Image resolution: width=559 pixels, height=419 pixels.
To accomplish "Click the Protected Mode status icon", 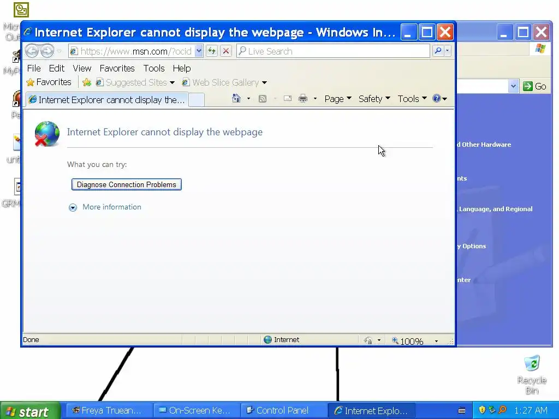I will click(368, 340).
